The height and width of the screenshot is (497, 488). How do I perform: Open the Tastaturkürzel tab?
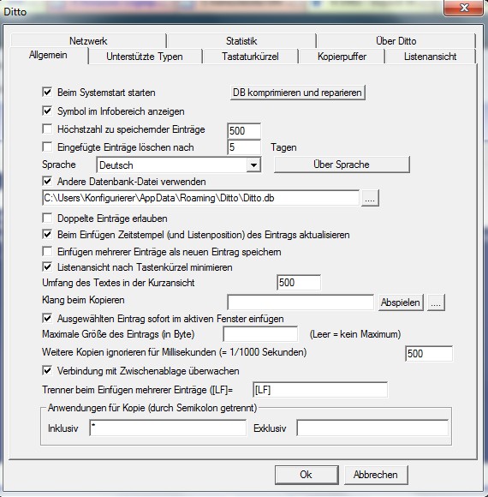point(250,57)
